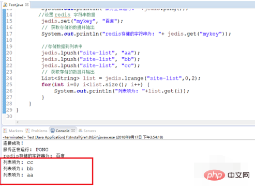Click the lpush "cc" code line
This screenshot has width=255, height=192.
[91, 66]
